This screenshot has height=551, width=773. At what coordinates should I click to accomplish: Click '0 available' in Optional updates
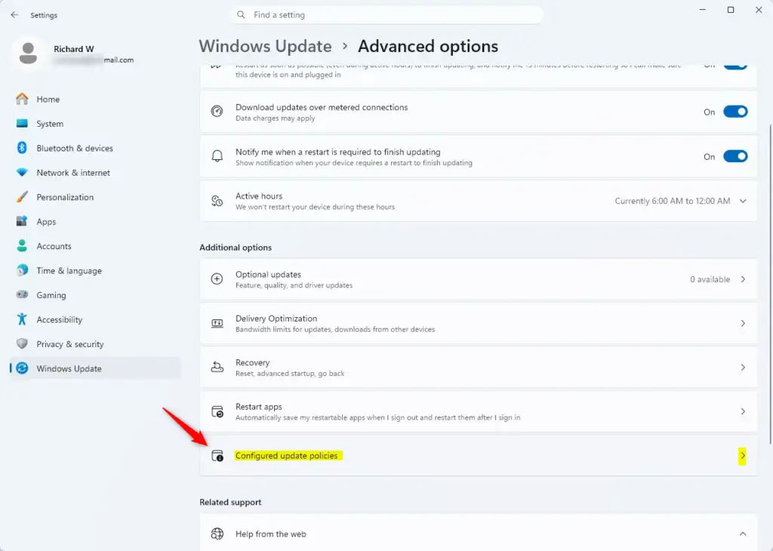coord(710,279)
